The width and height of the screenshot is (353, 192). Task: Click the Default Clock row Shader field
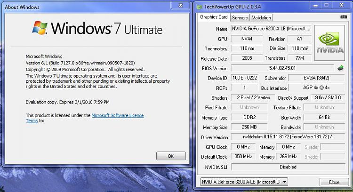coord(332,156)
